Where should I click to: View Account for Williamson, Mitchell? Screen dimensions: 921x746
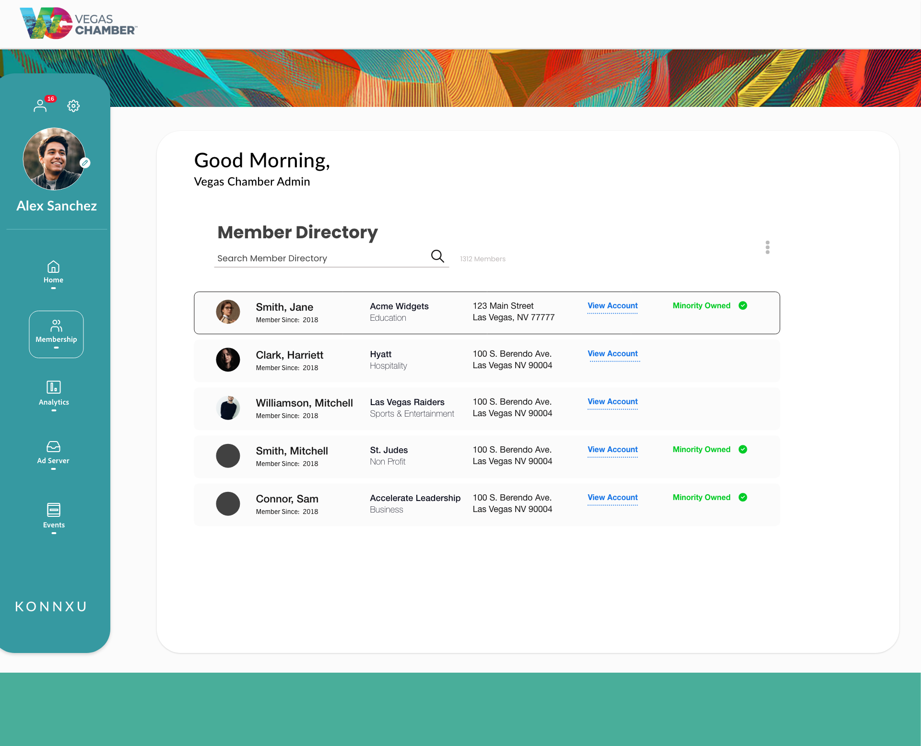coord(613,402)
